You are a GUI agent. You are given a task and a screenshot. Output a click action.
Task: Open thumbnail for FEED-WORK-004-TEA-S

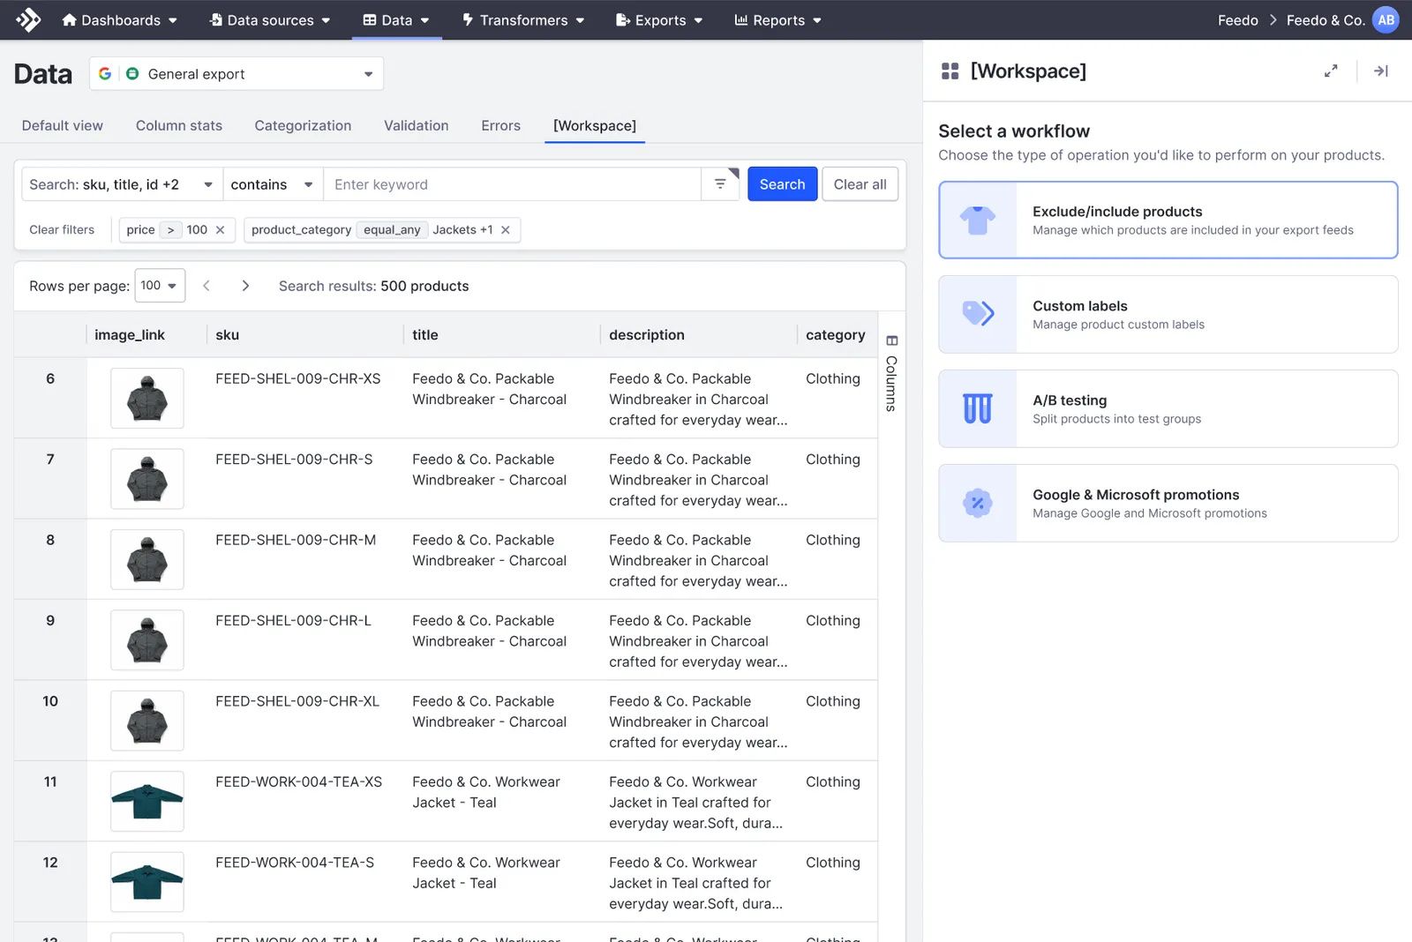click(x=147, y=882)
